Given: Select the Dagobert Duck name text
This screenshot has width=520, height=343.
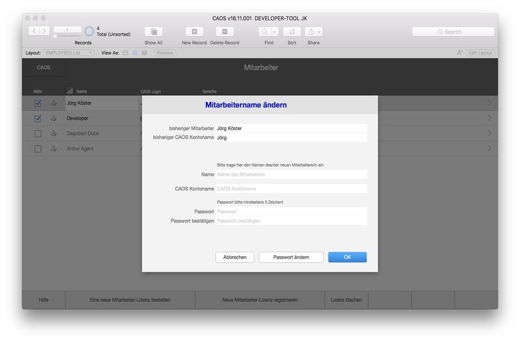Looking at the screenshot, I should (82, 133).
